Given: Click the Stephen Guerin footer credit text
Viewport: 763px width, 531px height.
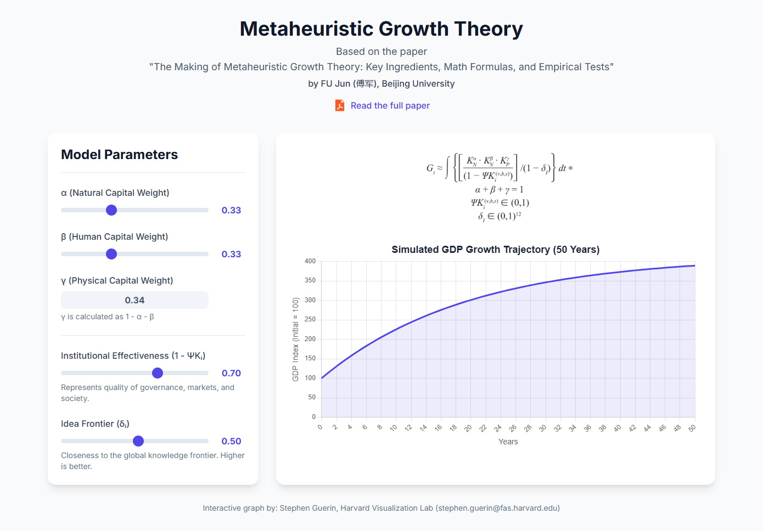Looking at the screenshot, I should click(x=381, y=508).
